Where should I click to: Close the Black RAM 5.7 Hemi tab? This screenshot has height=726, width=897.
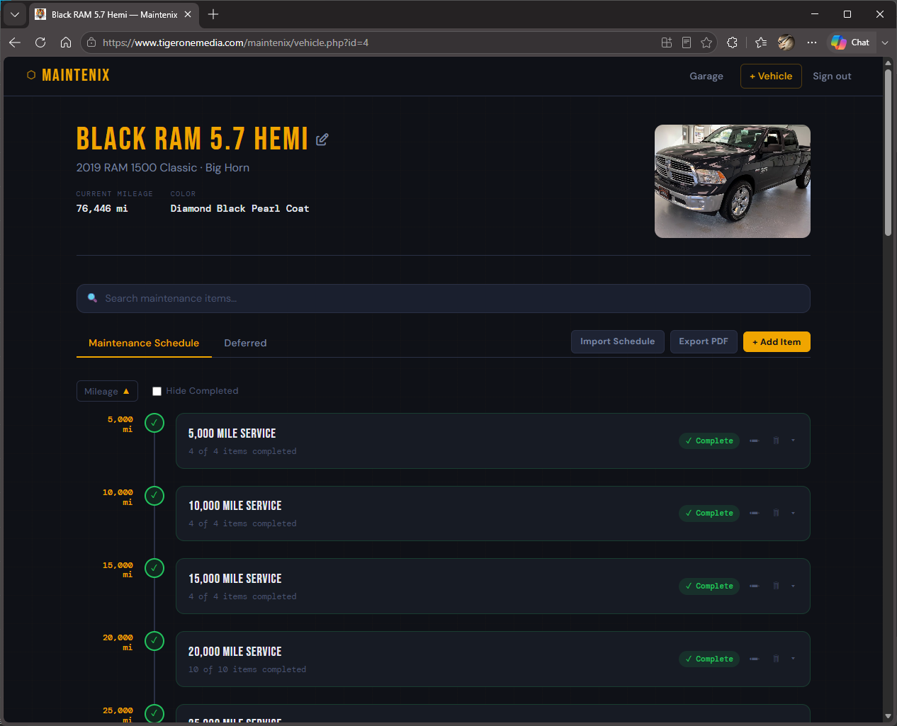click(188, 14)
